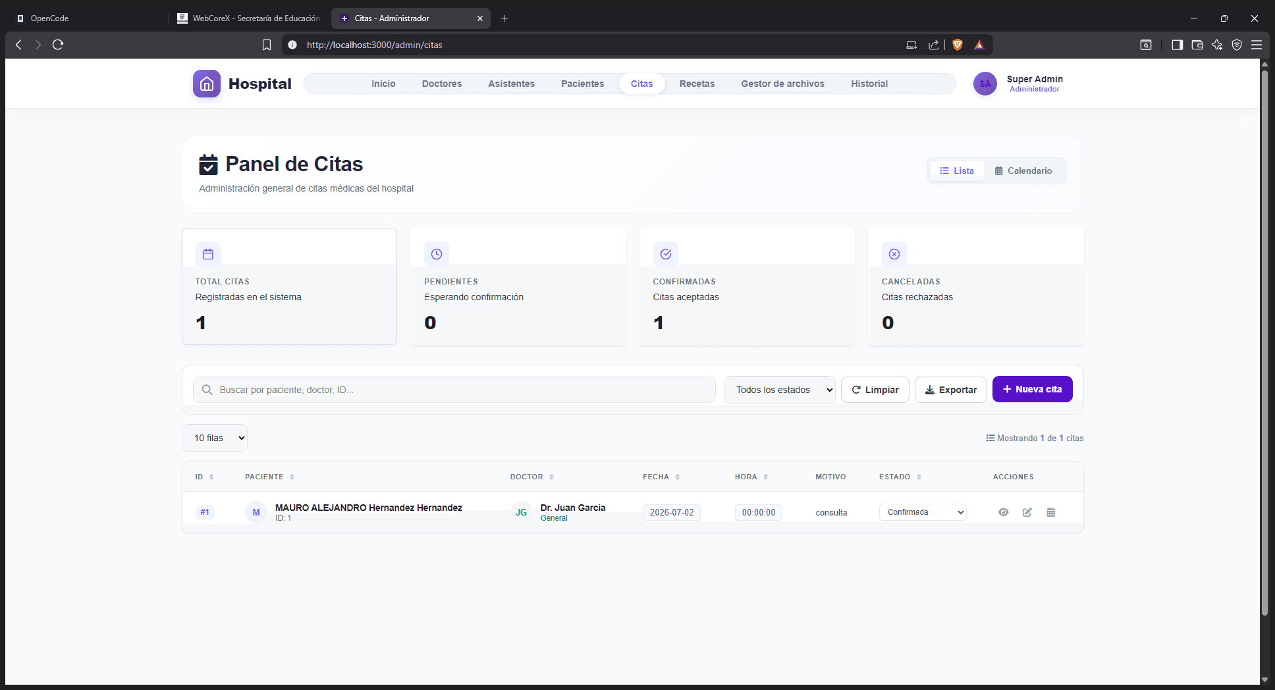Change the 10 filas rows dropdown
Viewport: 1275px width, 690px height.
point(215,438)
